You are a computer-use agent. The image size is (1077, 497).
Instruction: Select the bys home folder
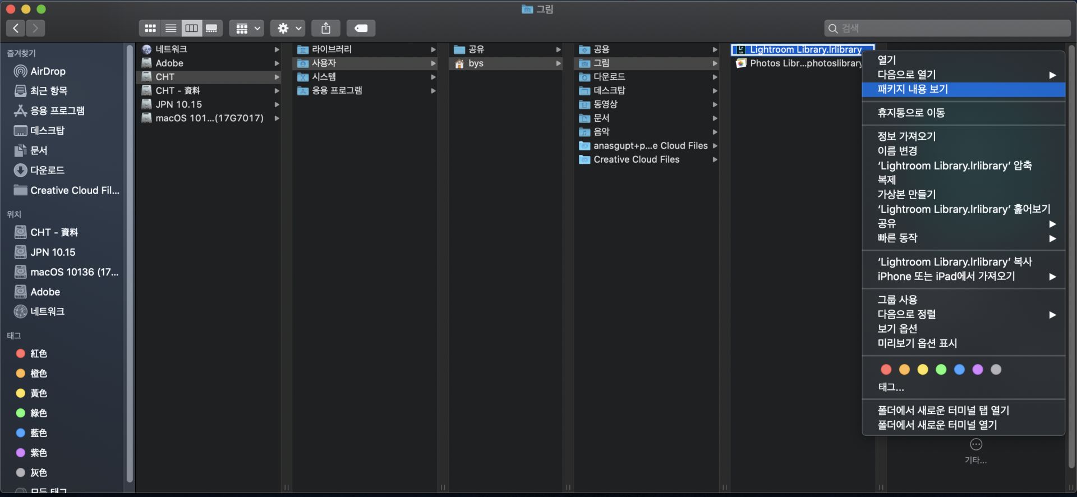pyautogui.click(x=507, y=63)
